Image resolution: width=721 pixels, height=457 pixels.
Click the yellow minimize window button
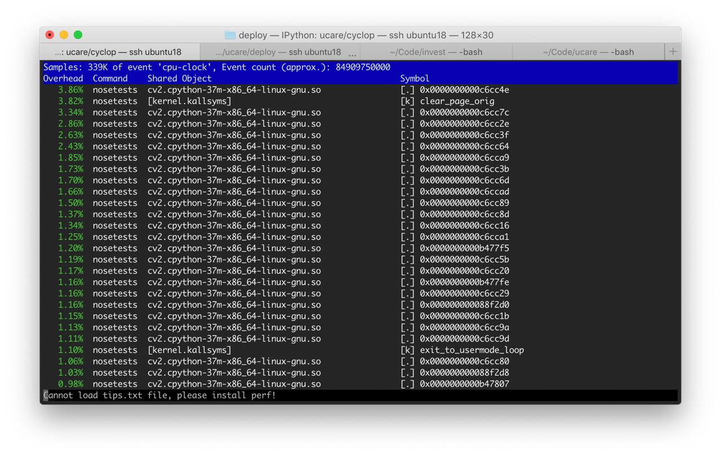64,35
